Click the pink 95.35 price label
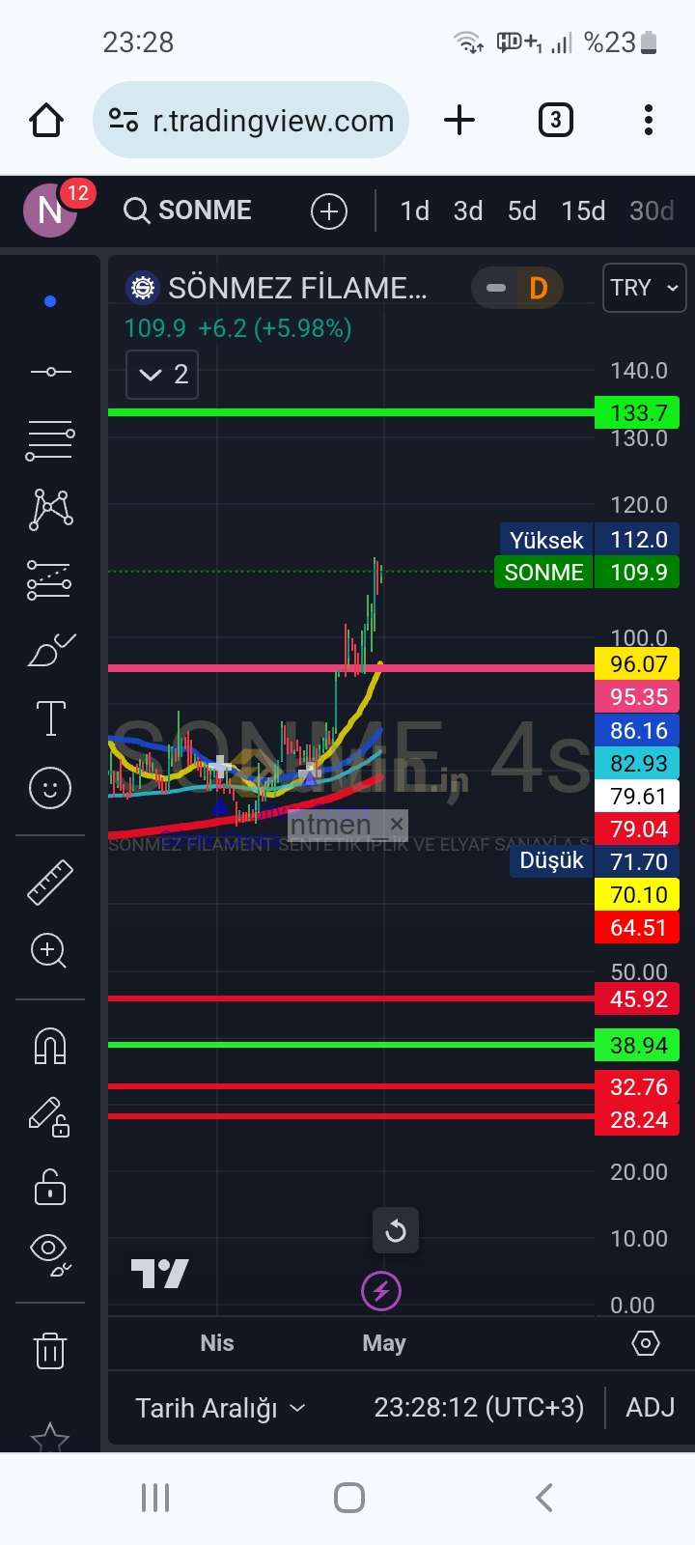The height and width of the screenshot is (1545, 695). click(x=638, y=697)
